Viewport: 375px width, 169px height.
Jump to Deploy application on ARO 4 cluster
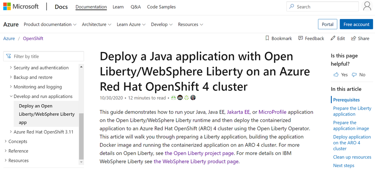(352, 142)
